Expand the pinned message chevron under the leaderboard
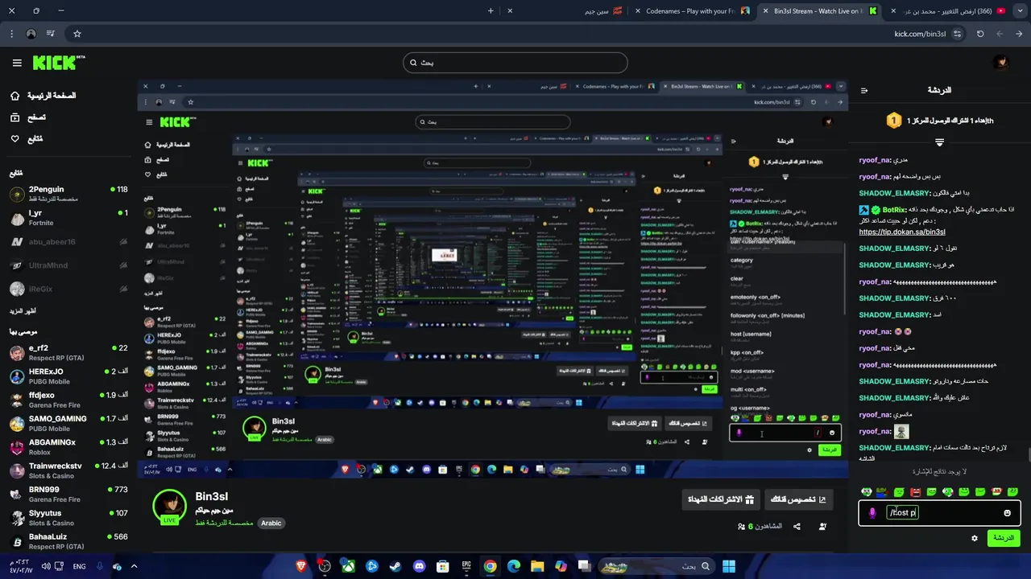This screenshot has height=579, width=1031. point(939,142)
